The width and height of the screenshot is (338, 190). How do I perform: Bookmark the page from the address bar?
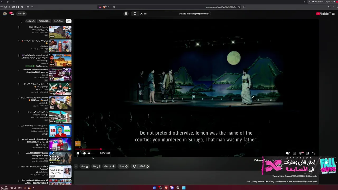coord(244,7)
